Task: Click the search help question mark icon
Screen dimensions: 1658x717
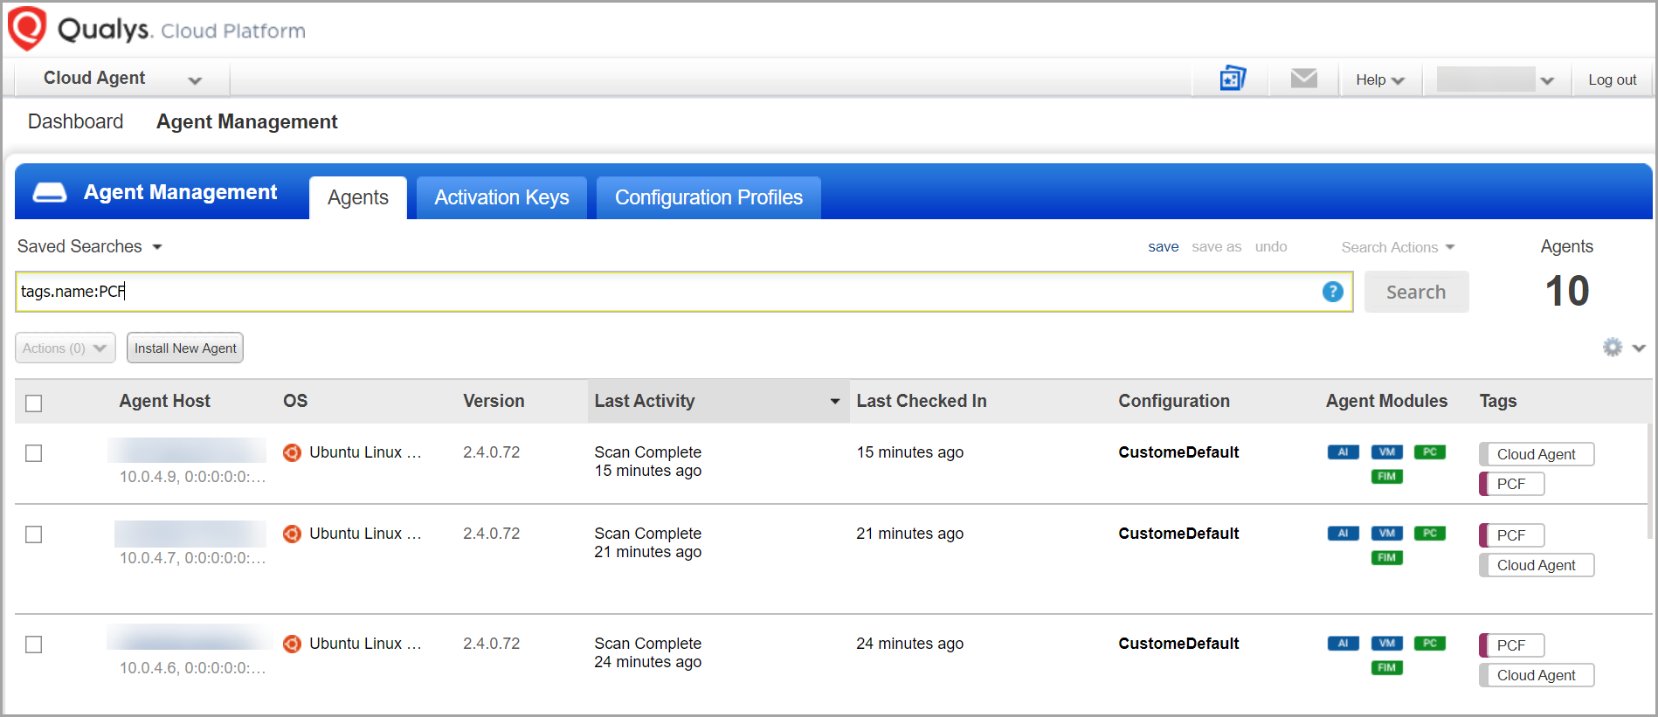Action: coord(1332,292)
